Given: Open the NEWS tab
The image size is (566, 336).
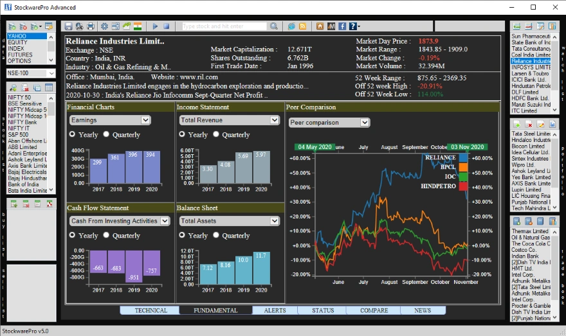Looking at the screenshot, I should pyautogui.click(x=423, y=310).
